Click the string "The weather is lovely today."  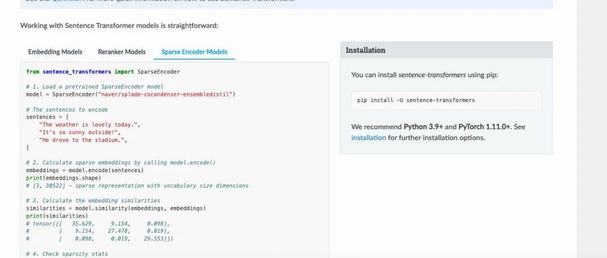point(88,125)
